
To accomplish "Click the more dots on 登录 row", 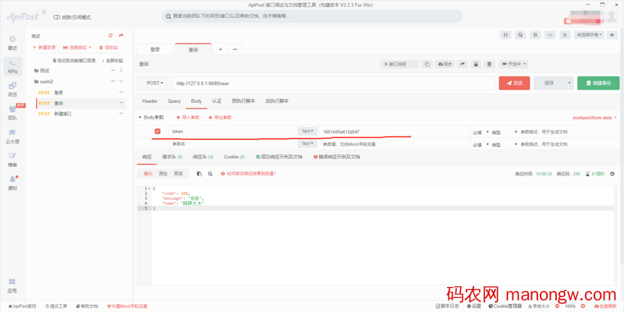I will [122, 92].
